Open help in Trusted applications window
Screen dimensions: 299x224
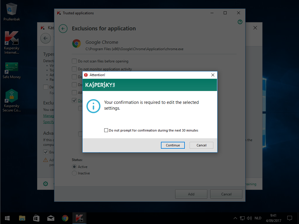(x=240, y=22)
